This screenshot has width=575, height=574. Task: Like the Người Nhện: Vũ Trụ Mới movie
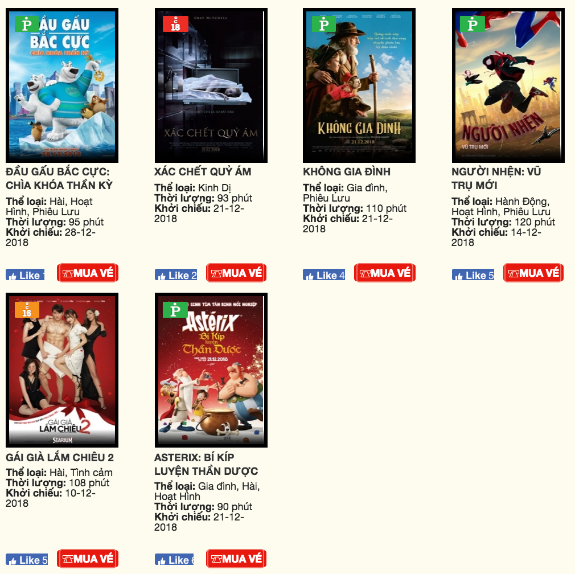pos(473,274)
